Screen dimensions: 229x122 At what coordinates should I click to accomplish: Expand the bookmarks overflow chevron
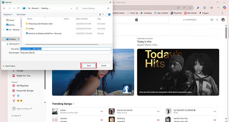(222, 13)
